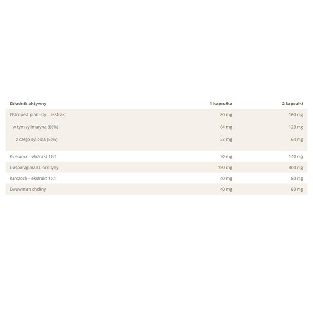Click the w tym sylimaryna (80%) label
This screenshot has height=313, width=313.
point(36,127)
